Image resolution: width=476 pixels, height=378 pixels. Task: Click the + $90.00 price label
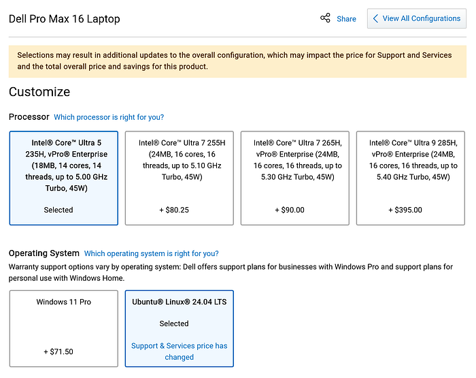(289, 210)
